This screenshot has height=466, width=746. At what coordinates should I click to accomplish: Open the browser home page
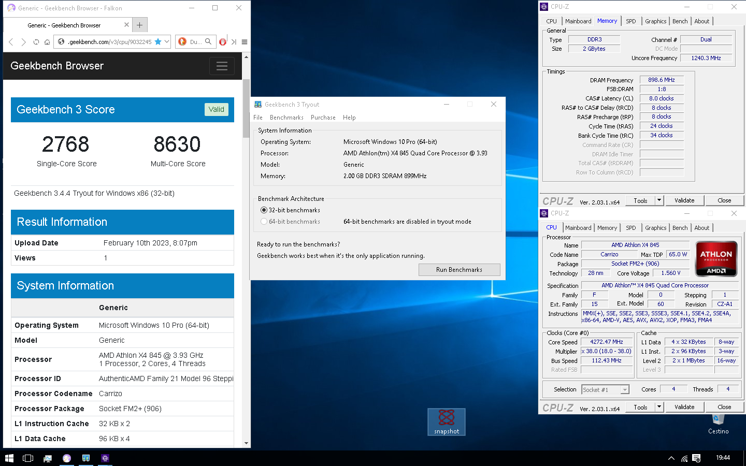coord(47,42)
